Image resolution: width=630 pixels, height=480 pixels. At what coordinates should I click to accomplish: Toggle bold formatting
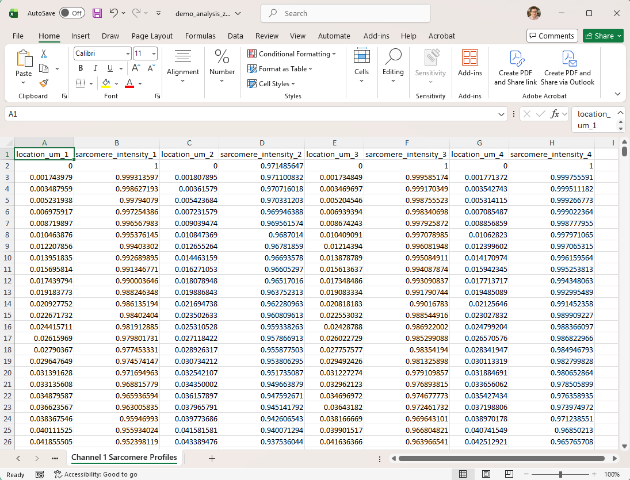tap(81, 68)
